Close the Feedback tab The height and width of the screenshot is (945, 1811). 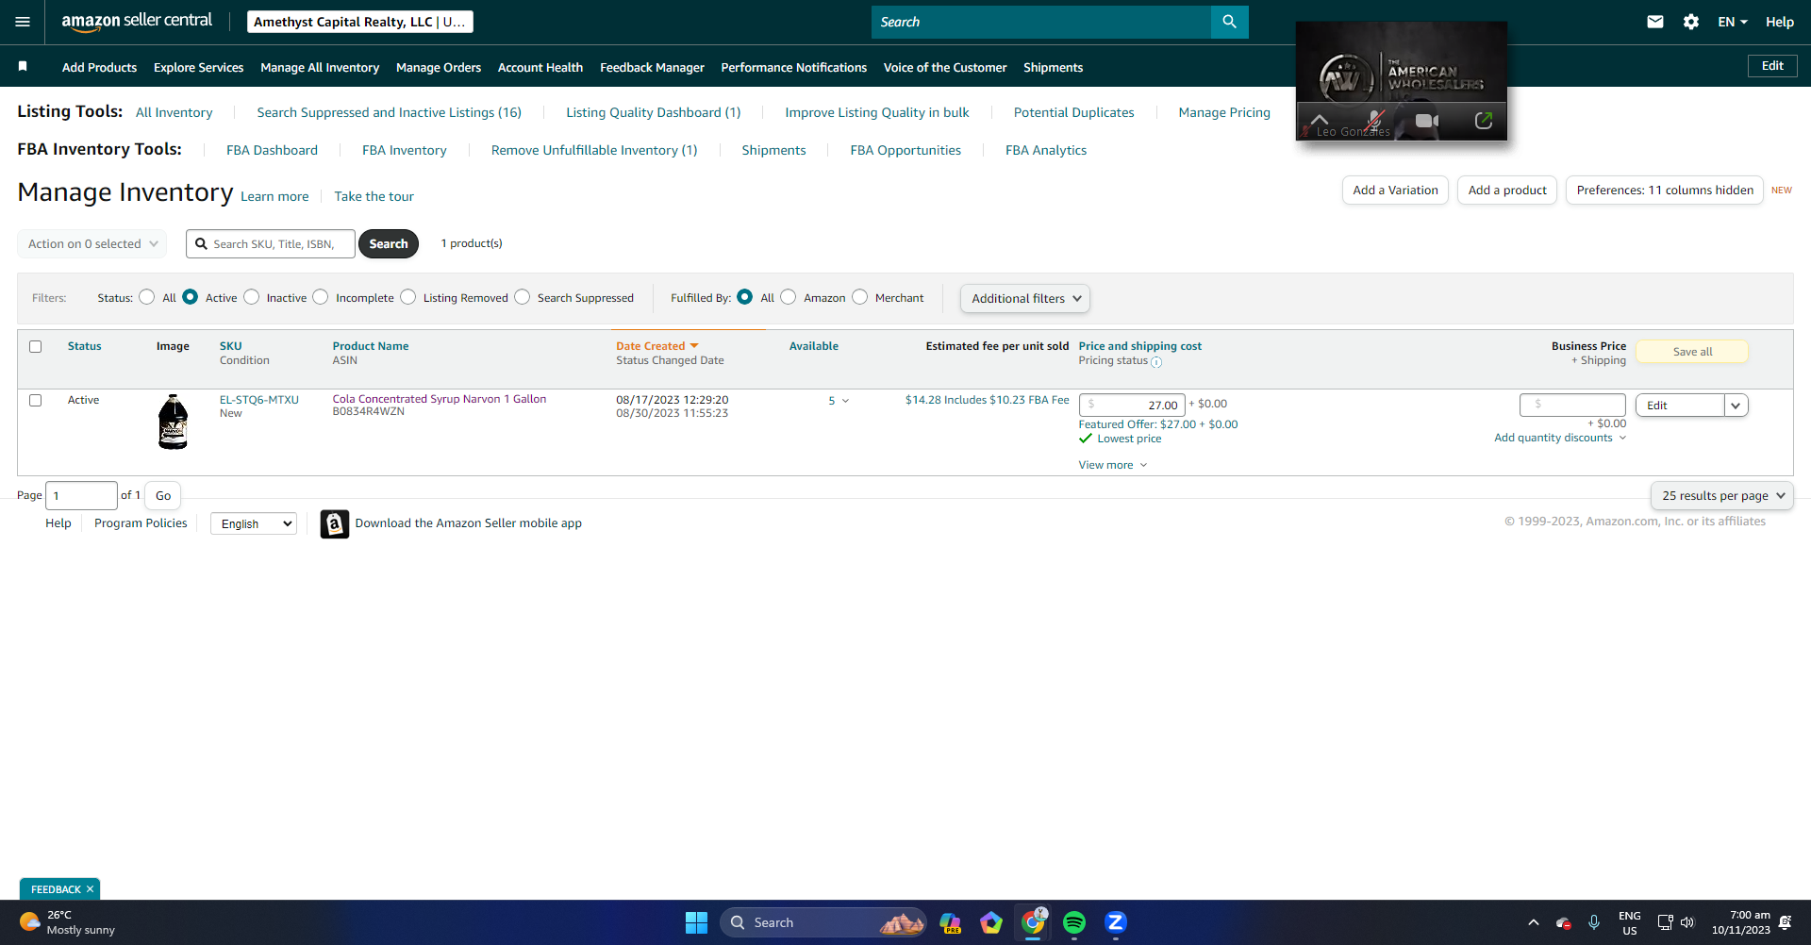[x=91, y=889]
